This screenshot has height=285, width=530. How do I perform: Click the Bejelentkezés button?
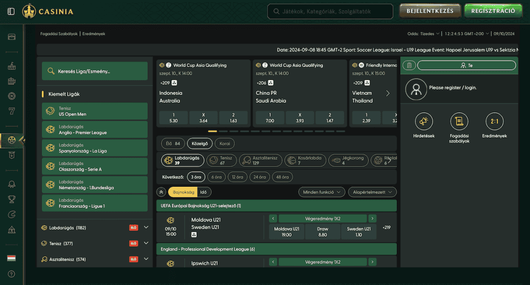click(430, 11)
